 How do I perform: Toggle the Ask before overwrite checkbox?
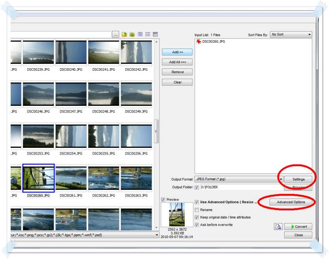tap(197, 225)
